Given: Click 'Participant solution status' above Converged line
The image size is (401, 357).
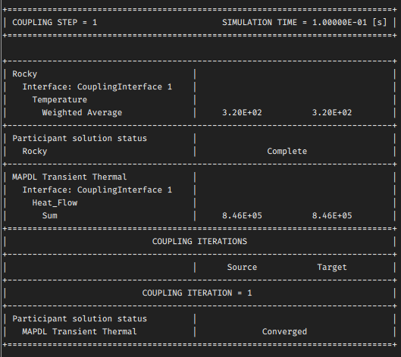Looking at the screenshot, I should point(80,319).
